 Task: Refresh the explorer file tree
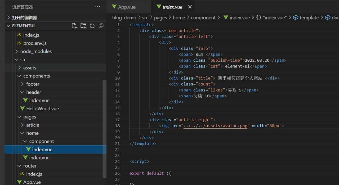click(92, 26)
